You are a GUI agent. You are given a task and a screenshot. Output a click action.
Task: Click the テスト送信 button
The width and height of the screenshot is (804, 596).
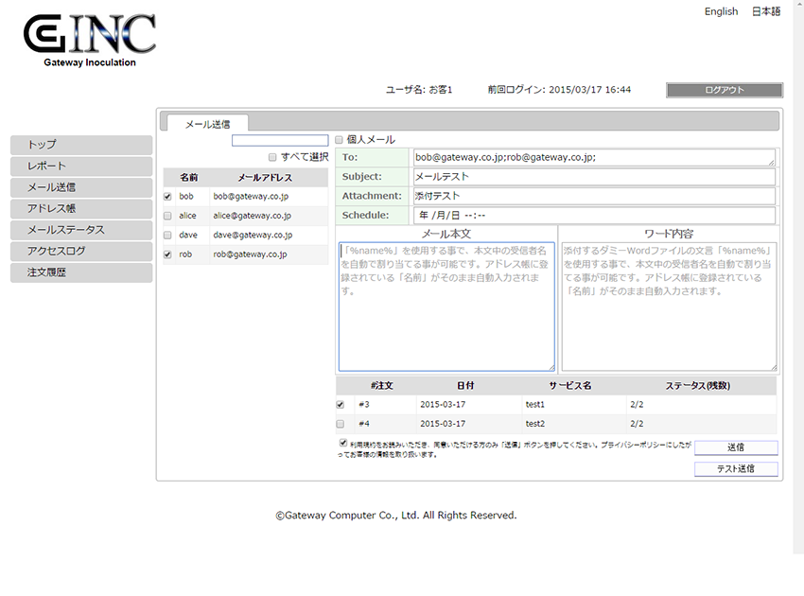(735, 469)
